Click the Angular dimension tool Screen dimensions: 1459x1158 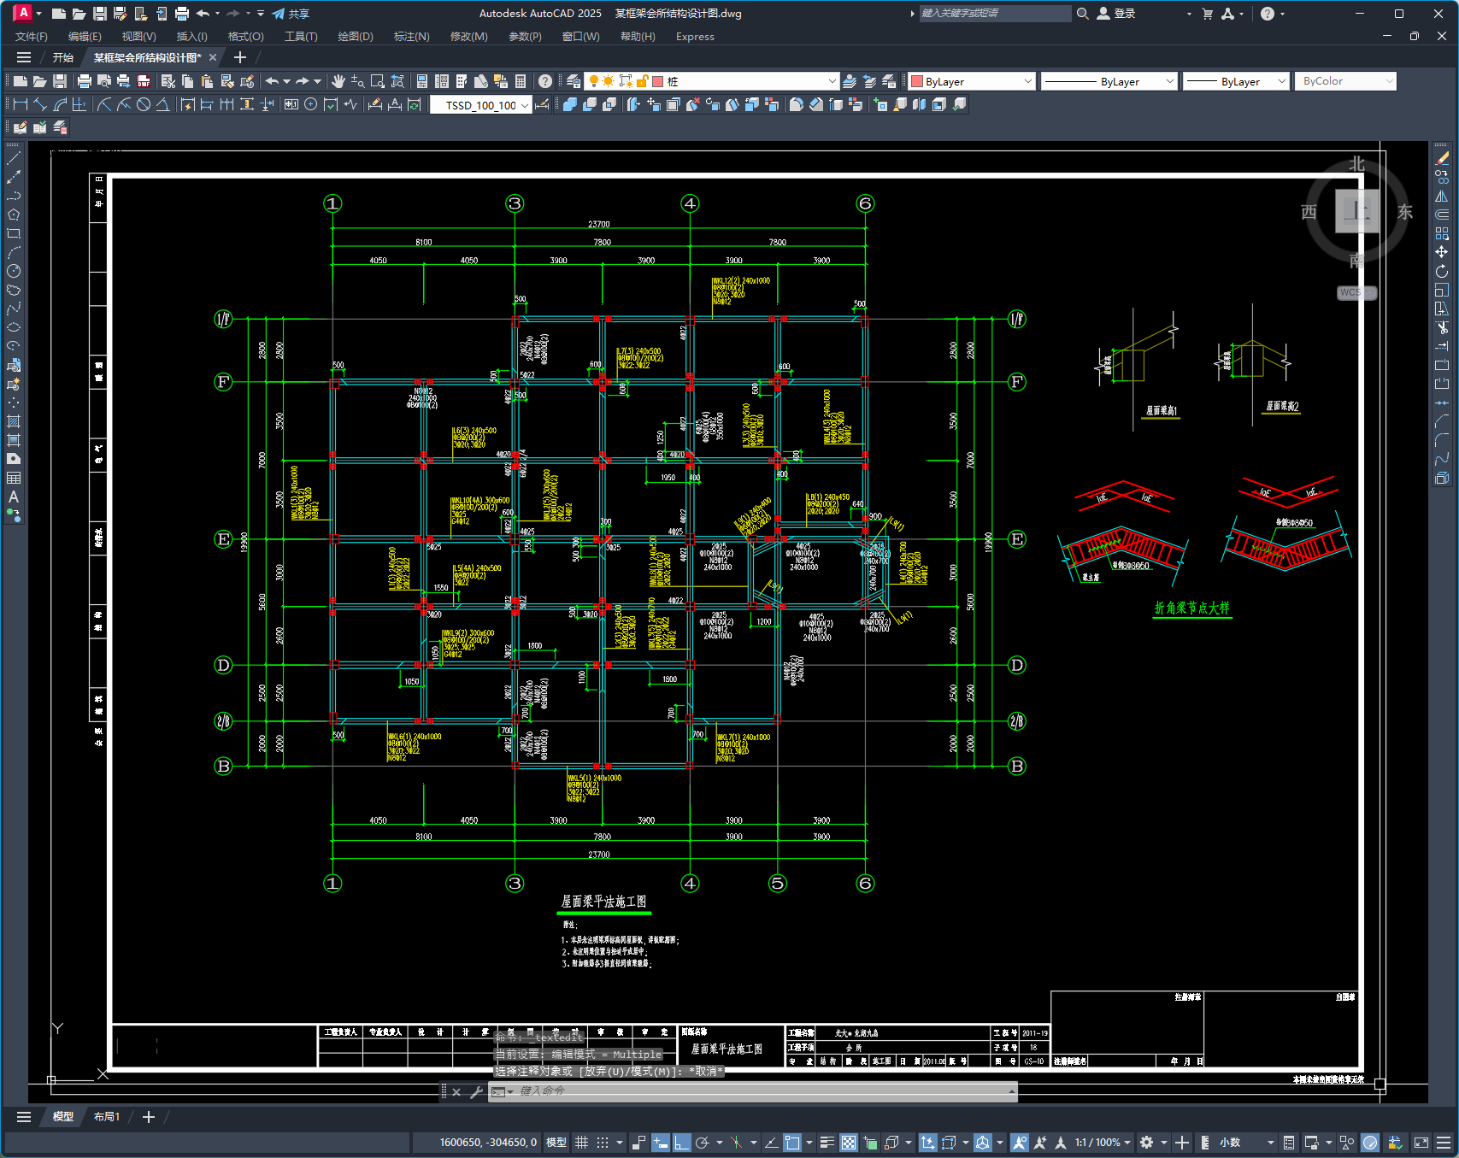[163, 104]
